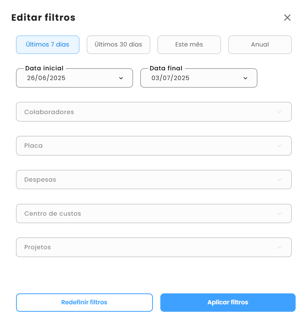Choose the Anual period option
This screenshot has height=318, width=305.
260,45
